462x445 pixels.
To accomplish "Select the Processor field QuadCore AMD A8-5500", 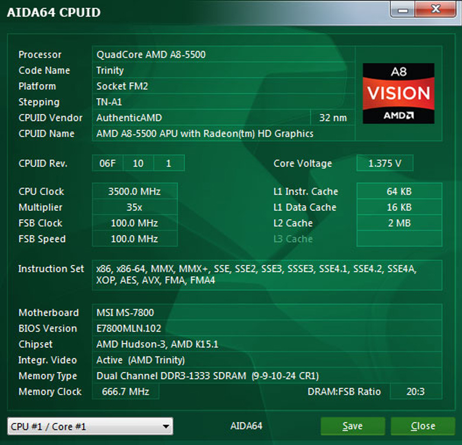I will pos(223,55).
